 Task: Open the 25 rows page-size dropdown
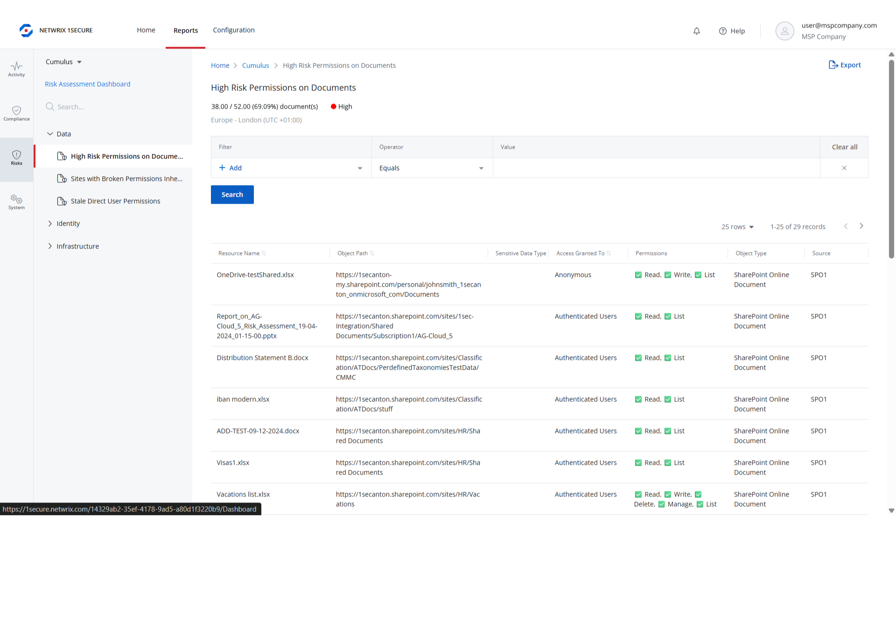point(737,227)
